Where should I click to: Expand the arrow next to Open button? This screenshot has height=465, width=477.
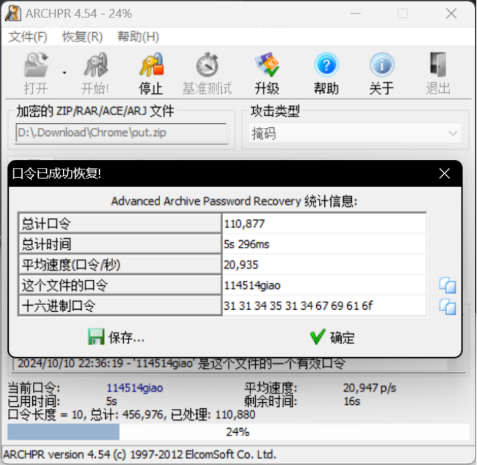[64, 72]
